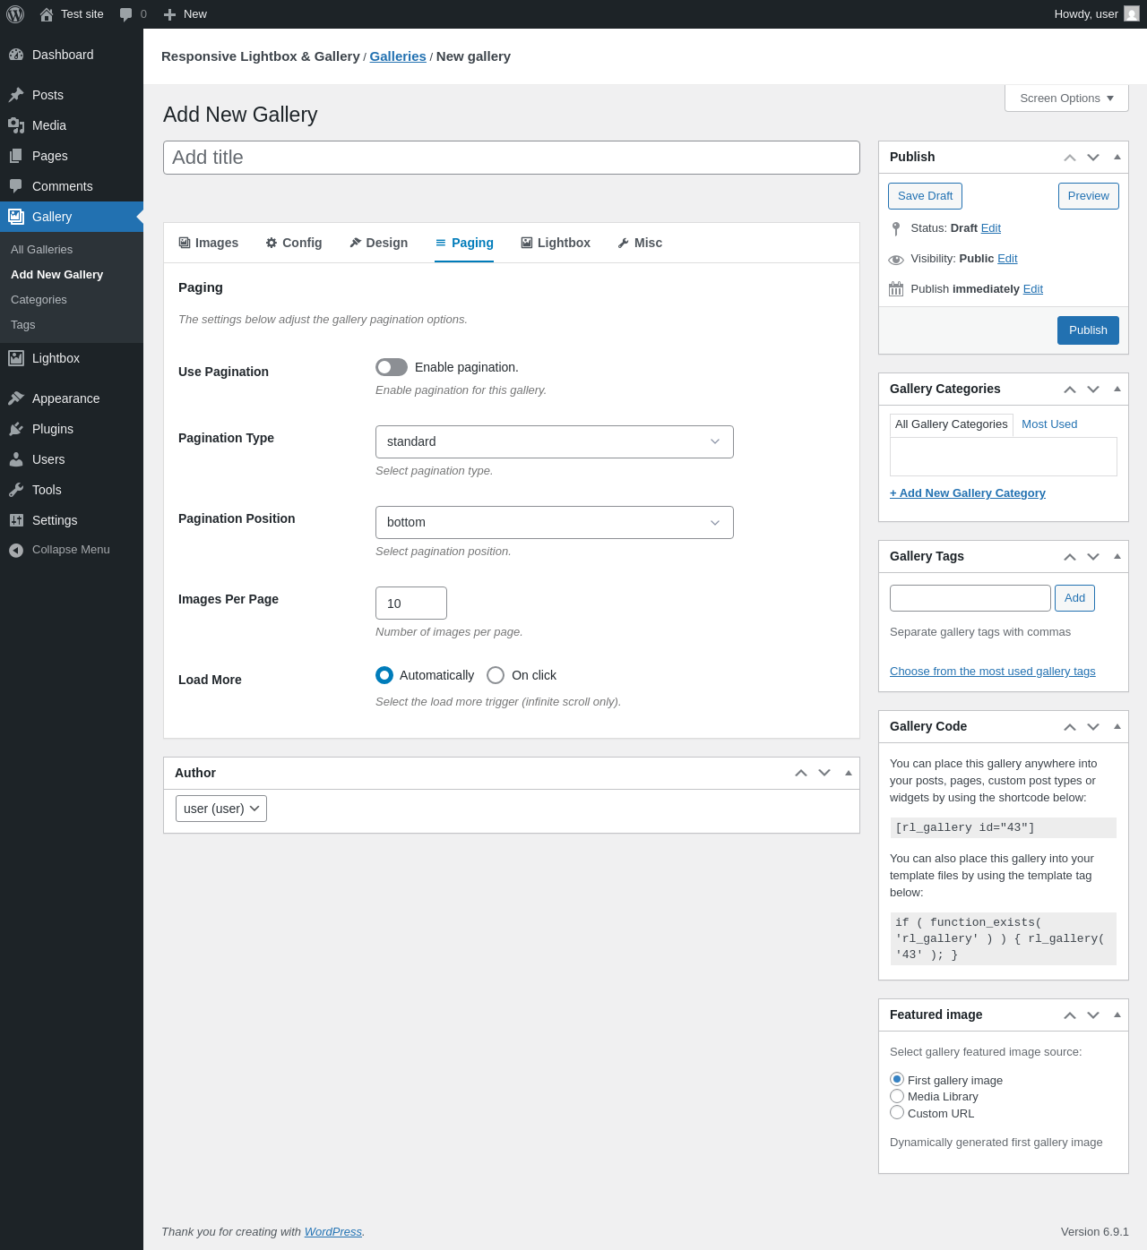Edit the Visibility setting link
Viewport: 1147px width, 1250px height.
point(1007,259)
